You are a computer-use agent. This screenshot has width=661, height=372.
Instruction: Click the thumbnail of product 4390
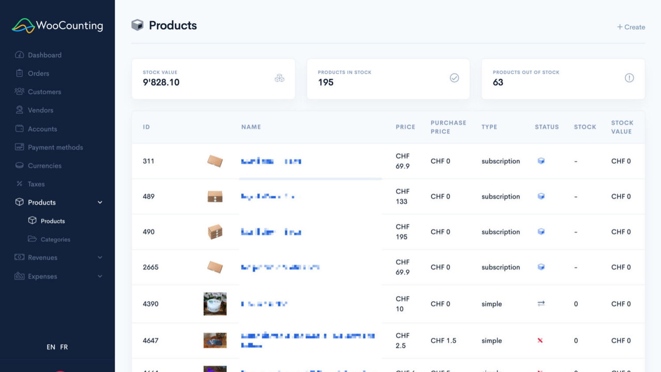(x=215, y=304)
